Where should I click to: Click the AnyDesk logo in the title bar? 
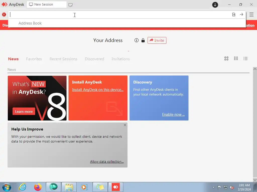(5, 4)
